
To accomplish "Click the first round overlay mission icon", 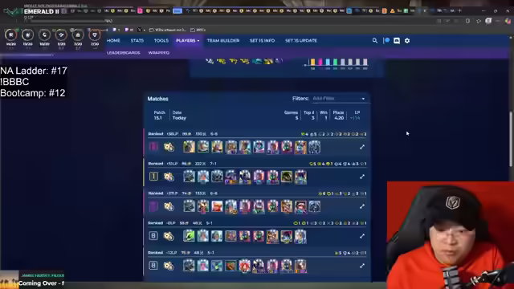I will click(10, 35).
